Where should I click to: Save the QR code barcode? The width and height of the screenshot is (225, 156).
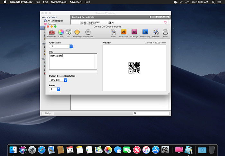(113, 33)
